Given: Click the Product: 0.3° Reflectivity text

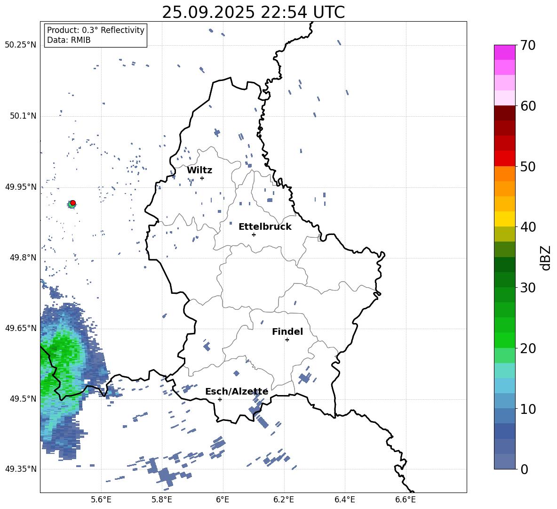Looking at the screenshot, I should coord(95,30).
